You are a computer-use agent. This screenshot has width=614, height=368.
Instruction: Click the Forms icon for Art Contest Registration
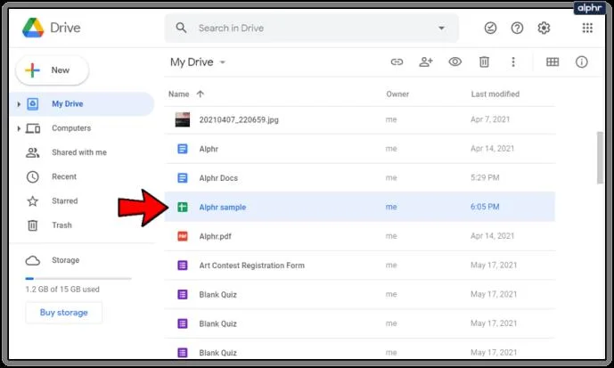(183, 266)
